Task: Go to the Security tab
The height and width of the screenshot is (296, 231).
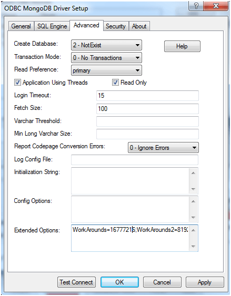Action: click(x=116, y=26)
